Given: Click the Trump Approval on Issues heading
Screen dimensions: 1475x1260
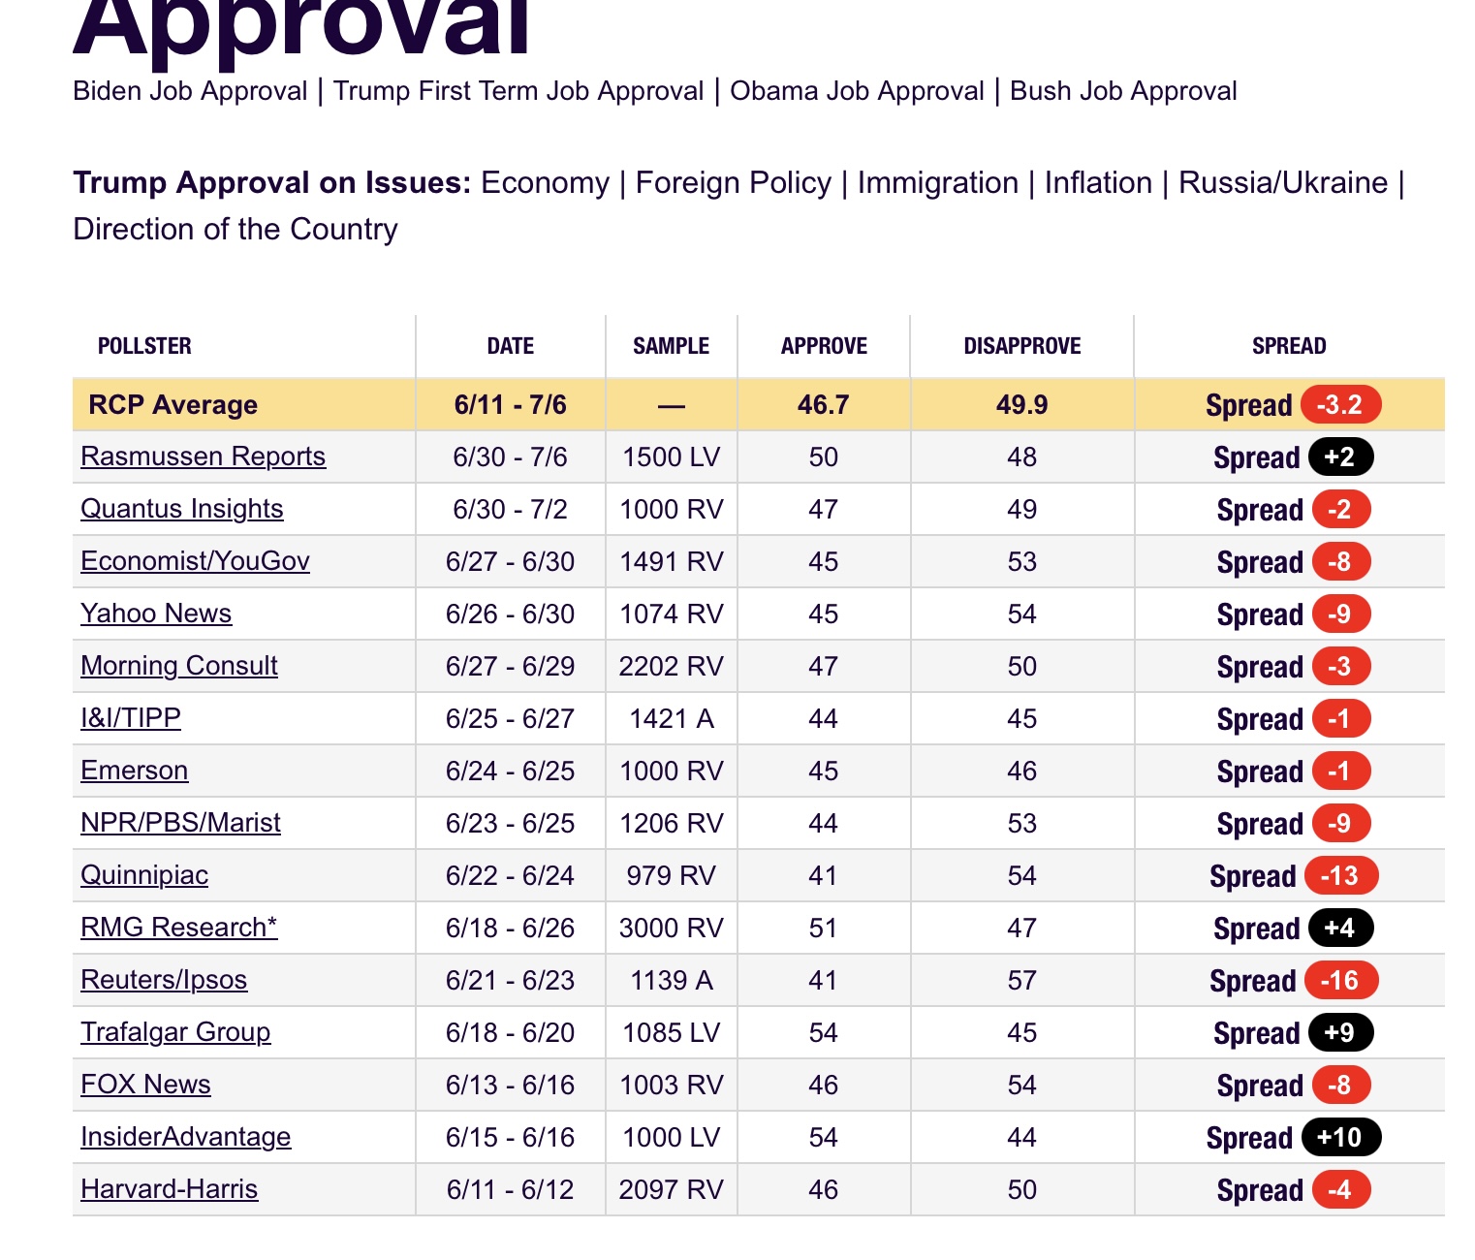Looking at the screenshot, I should pos(272,183).
